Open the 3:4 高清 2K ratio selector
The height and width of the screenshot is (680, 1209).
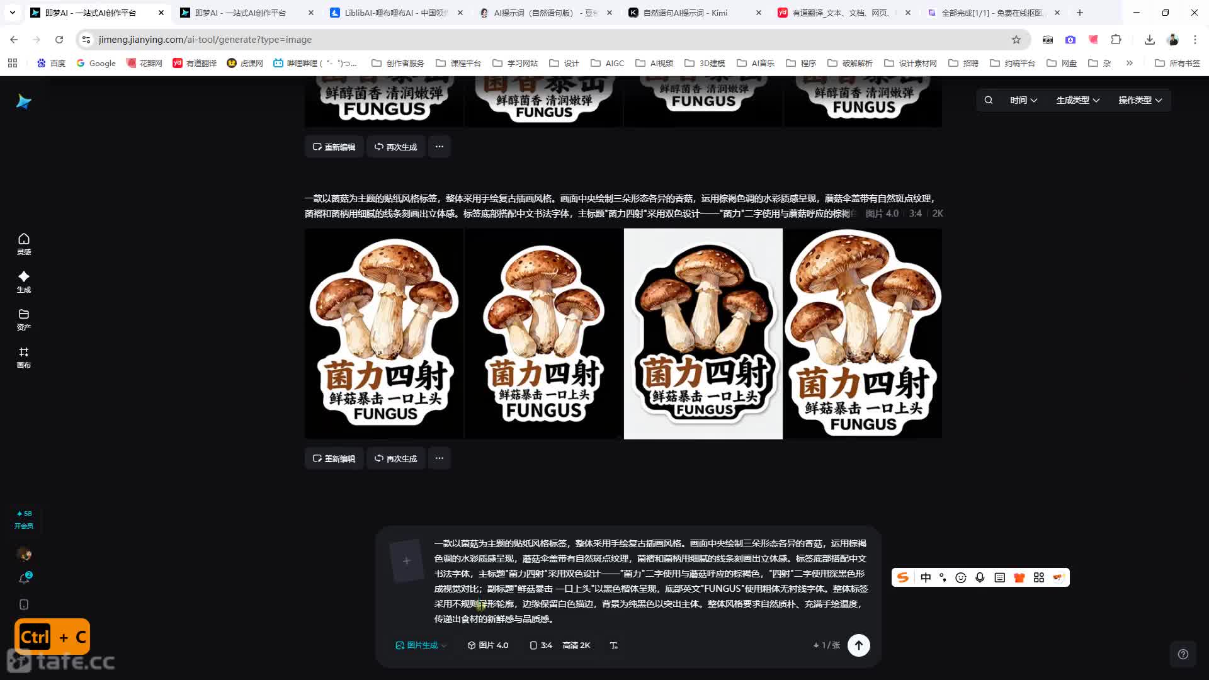click(x=559, y=645)
